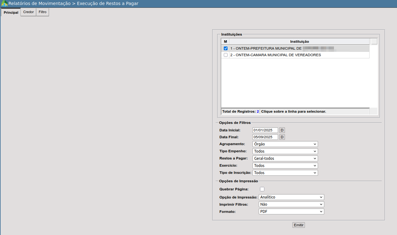Image resolution: width=397 pixels, height=235 pixels.
Task: Click the application logo icon in title bar
Action: point(4,4)
